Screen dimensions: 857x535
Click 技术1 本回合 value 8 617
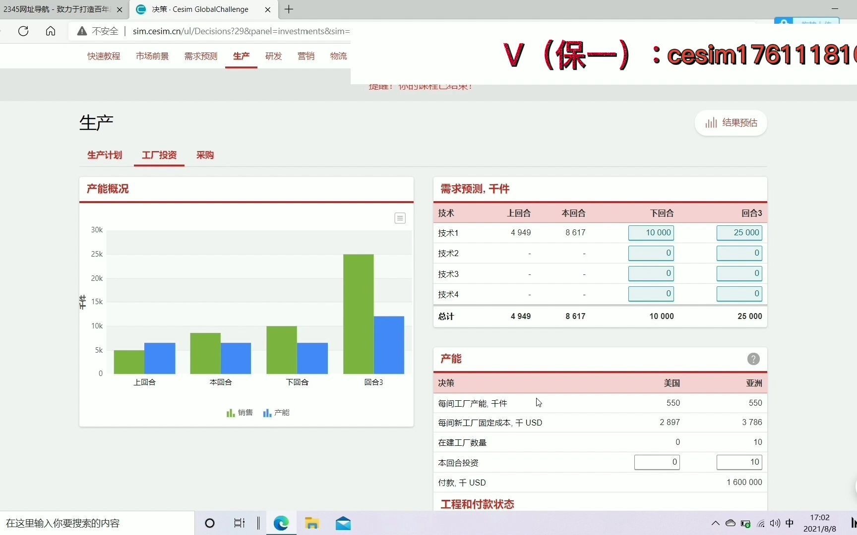[575, 233]
